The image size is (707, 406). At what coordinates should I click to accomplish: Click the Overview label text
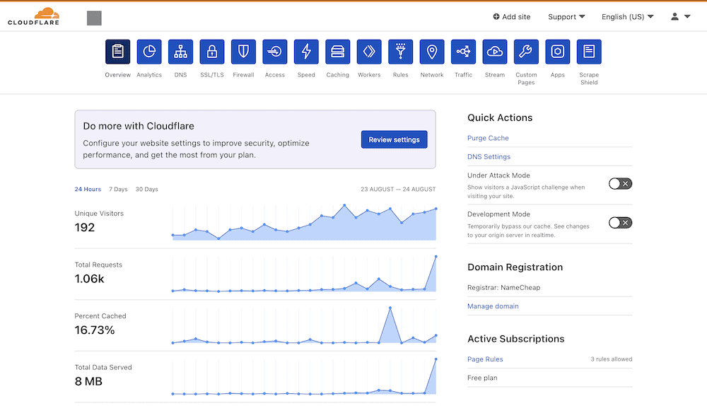pos(117,75)
